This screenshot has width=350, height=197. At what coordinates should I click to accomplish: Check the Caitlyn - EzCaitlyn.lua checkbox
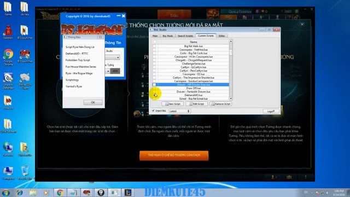click(x=154, y=67)
